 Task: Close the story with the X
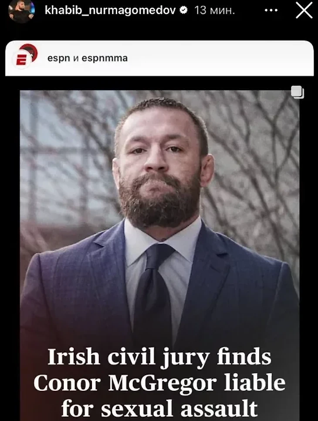pos(304,11)
